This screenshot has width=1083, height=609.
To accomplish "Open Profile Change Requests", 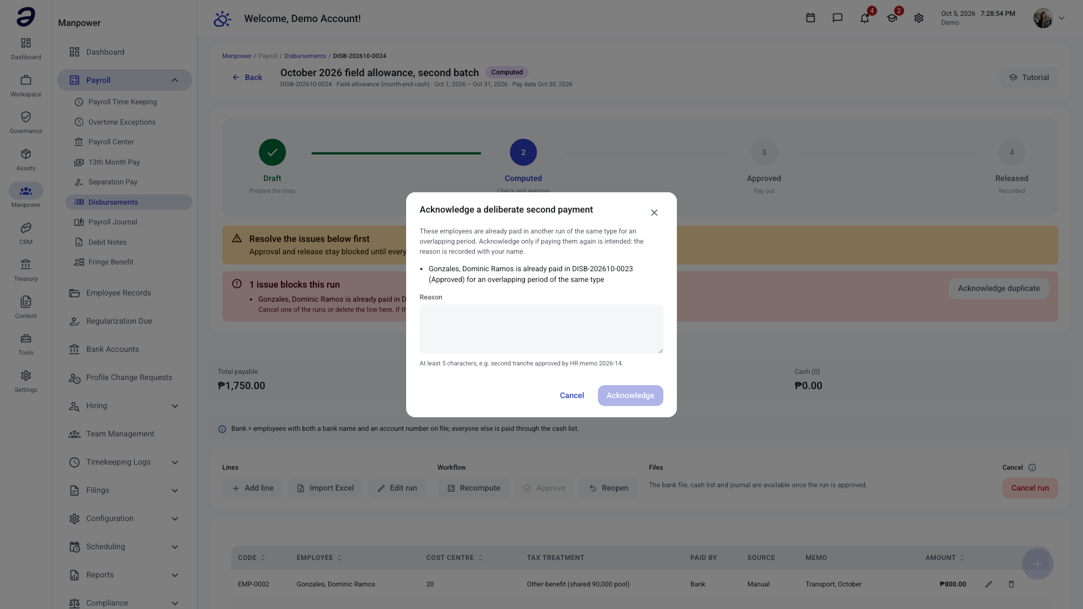I will click(124, 377).
